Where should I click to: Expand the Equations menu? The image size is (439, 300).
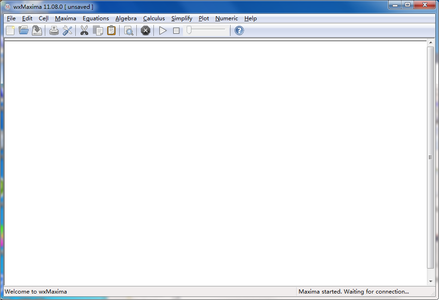pyautogui.click(x=96, y=18)
